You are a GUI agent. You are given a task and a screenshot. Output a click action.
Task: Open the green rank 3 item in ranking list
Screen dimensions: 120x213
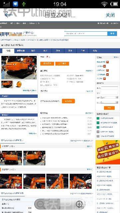tap(107, 127)
